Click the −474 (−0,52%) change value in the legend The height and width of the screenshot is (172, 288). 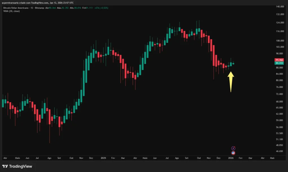pos(101,8)
